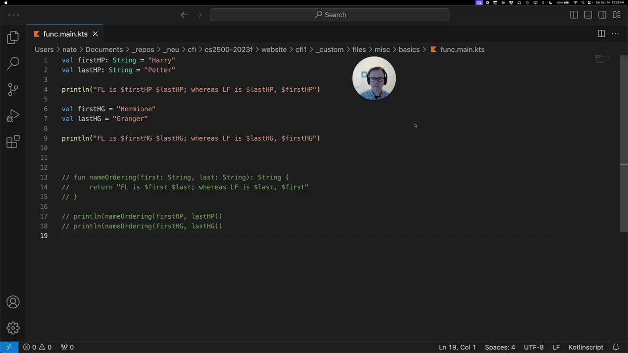This screenshot has width=628, height=353.
Task: Click the command center Search box
Action: pyautogui.click(x=330, y=15)
